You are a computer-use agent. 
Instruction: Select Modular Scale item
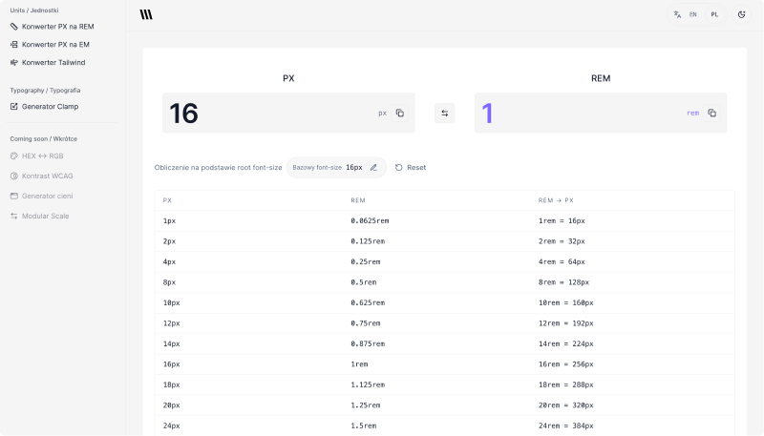click(x=40, y=216)
